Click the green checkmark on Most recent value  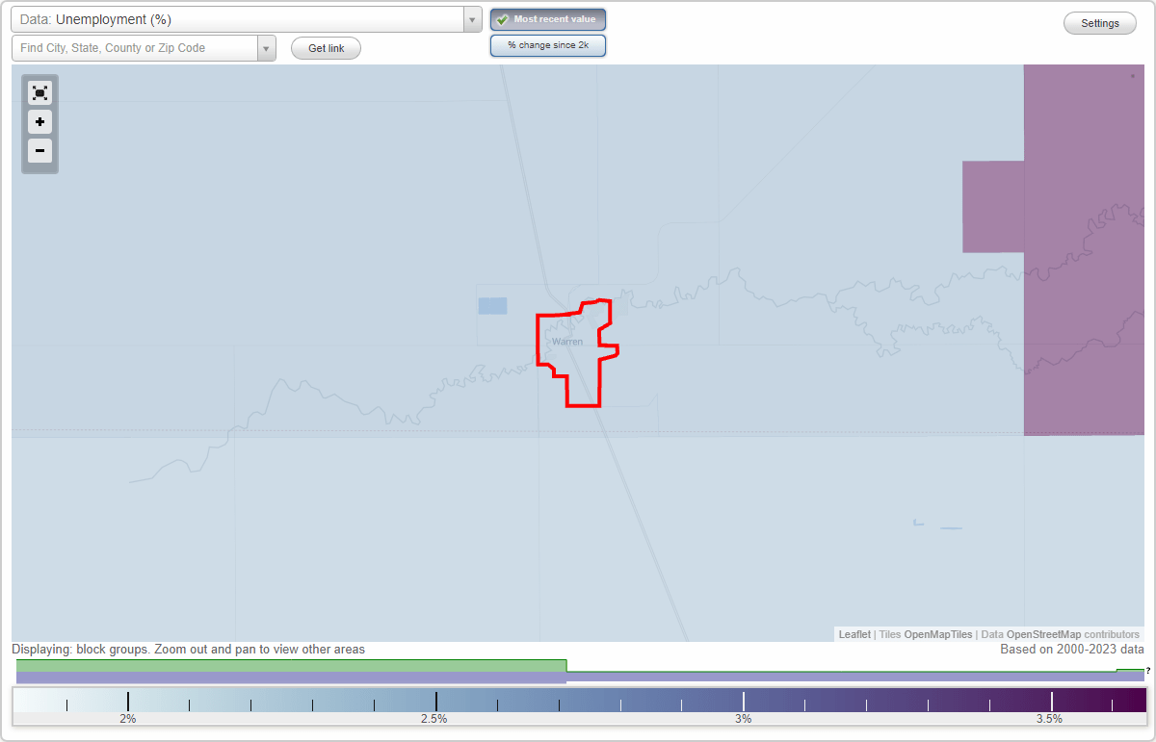click(504, 18)
